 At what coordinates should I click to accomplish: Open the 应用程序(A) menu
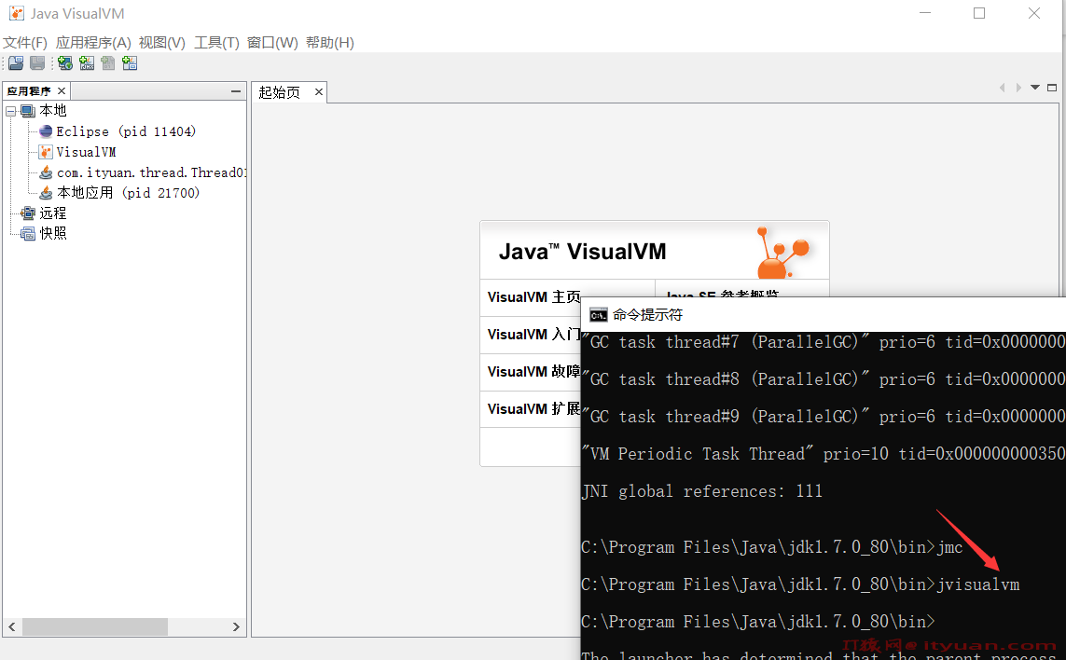click(x=93, y=42)
